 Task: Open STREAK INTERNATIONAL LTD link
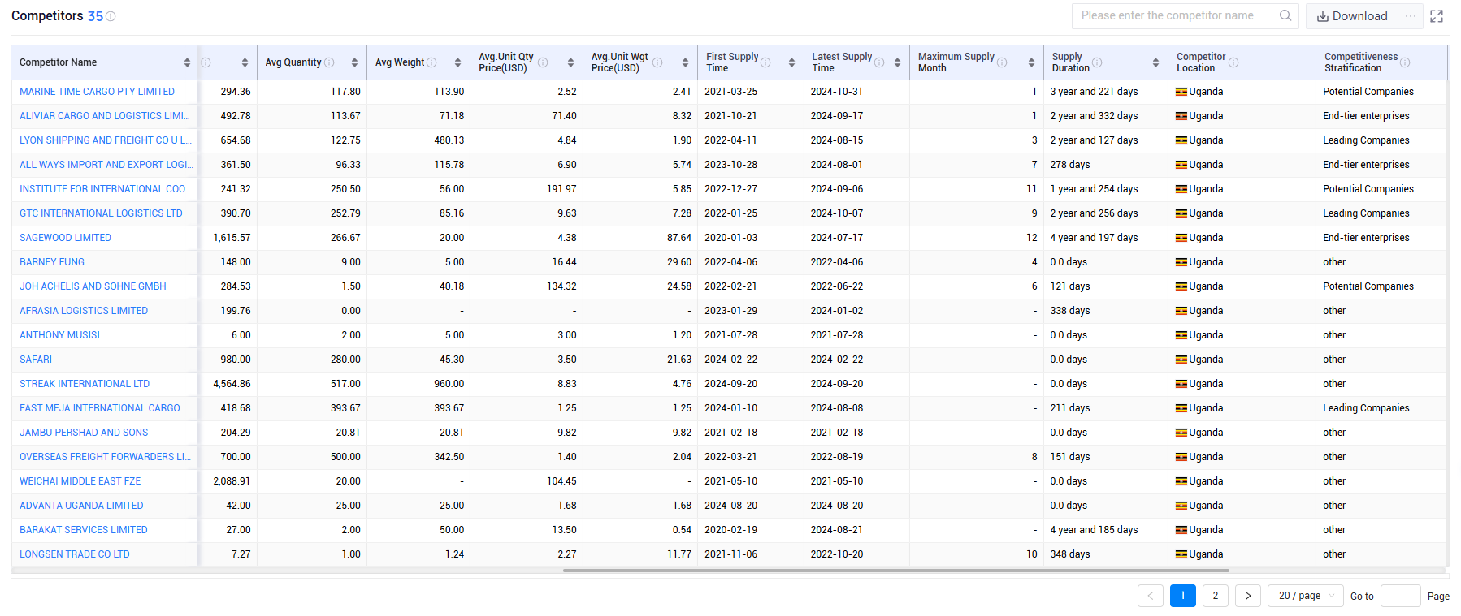tap(85, 384)
